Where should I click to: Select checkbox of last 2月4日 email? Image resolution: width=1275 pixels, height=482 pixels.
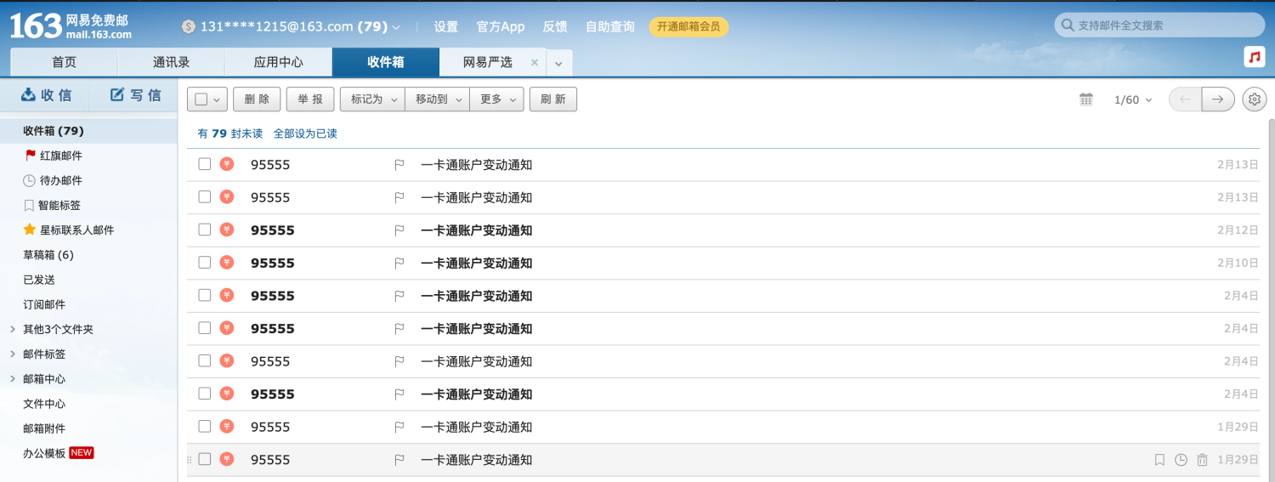pos(204,394)
